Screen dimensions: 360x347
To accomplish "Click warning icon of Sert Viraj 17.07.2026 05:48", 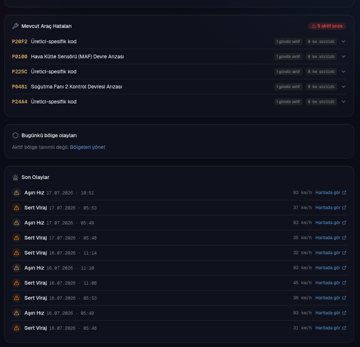I will tap(17, 238).
